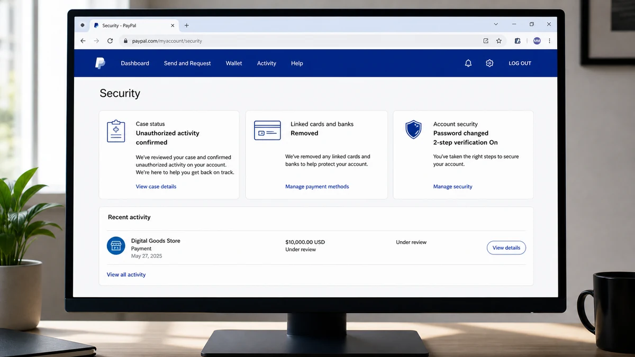Open a new browser tab
Image resolution: width=635 pixels, height=357 pixels.
pos(186,25)
